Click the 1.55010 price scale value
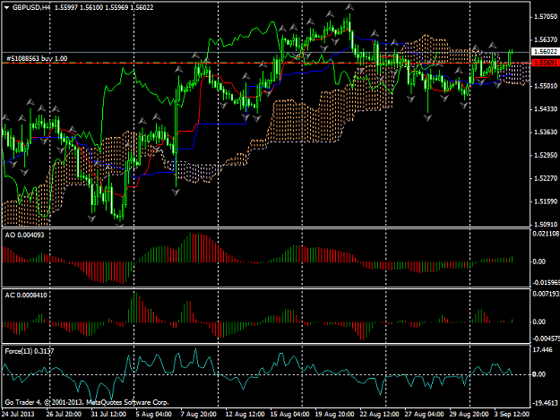The image size is (560, 420). [546, 86]
